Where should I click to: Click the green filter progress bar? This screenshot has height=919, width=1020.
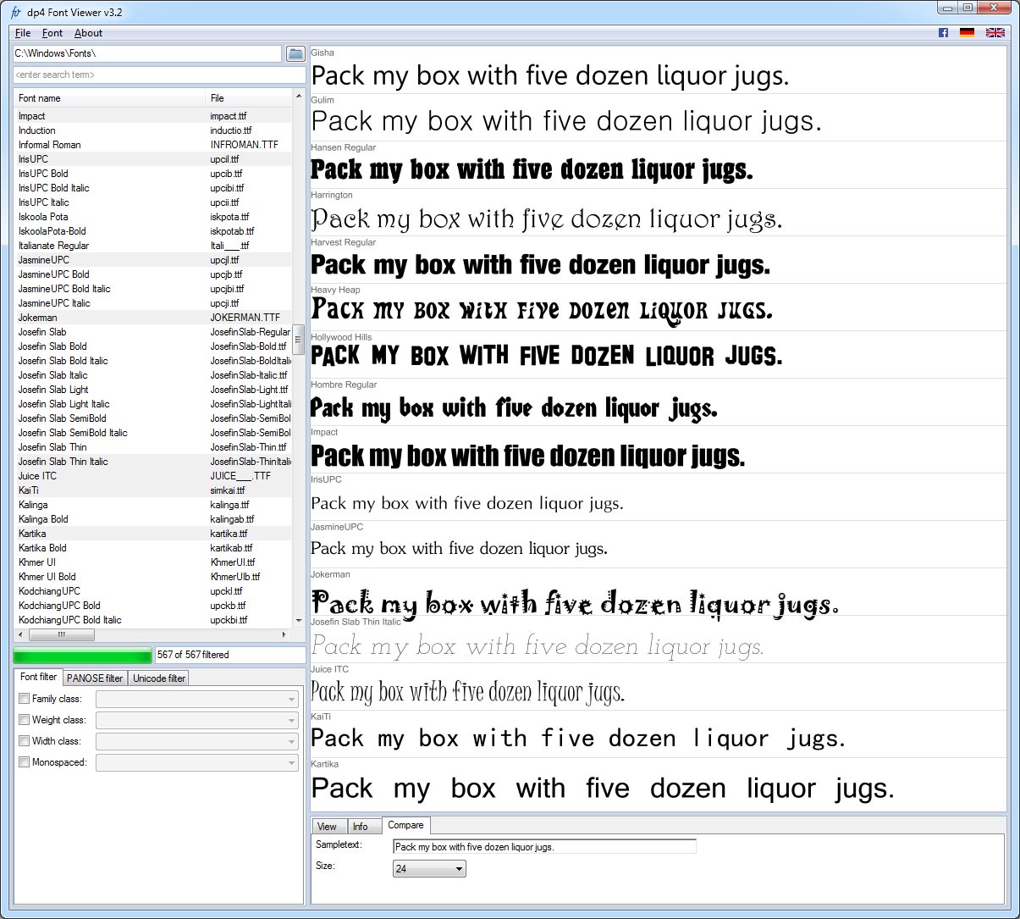(82, 655)
